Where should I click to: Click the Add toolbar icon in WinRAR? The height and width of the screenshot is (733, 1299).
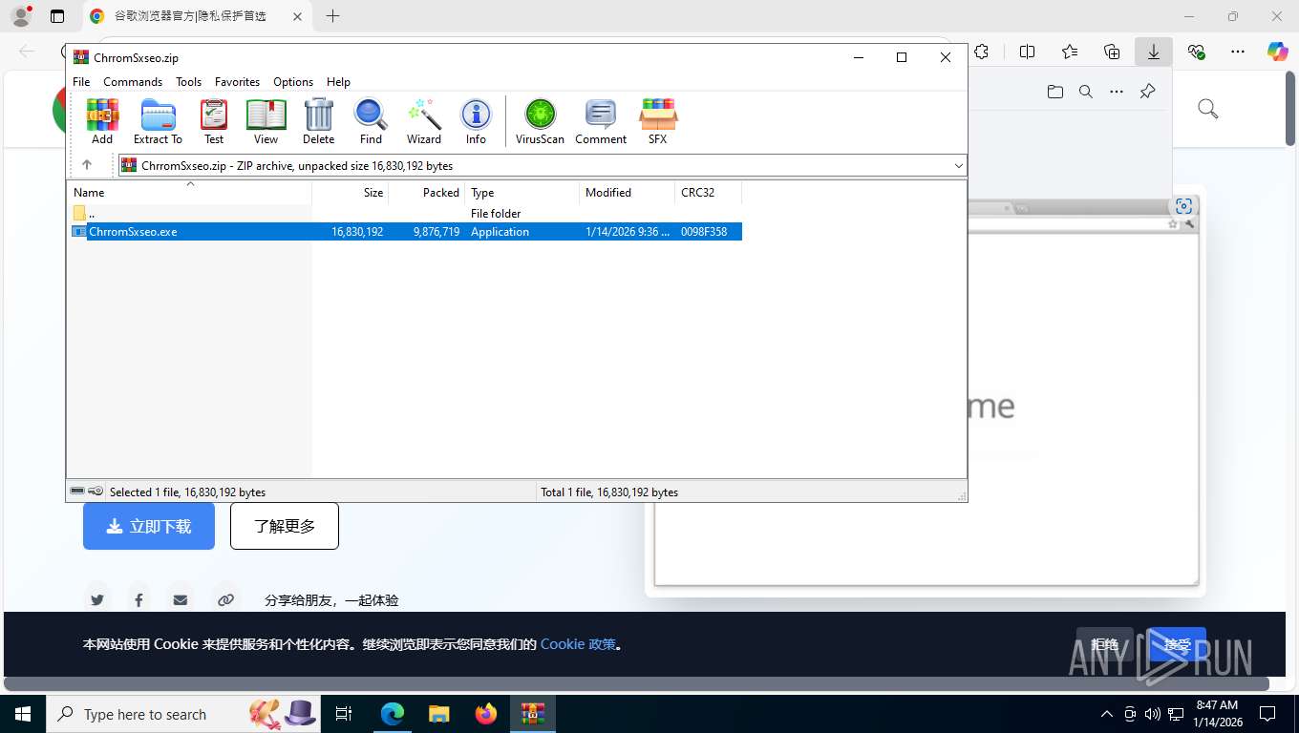pos(102,121)
